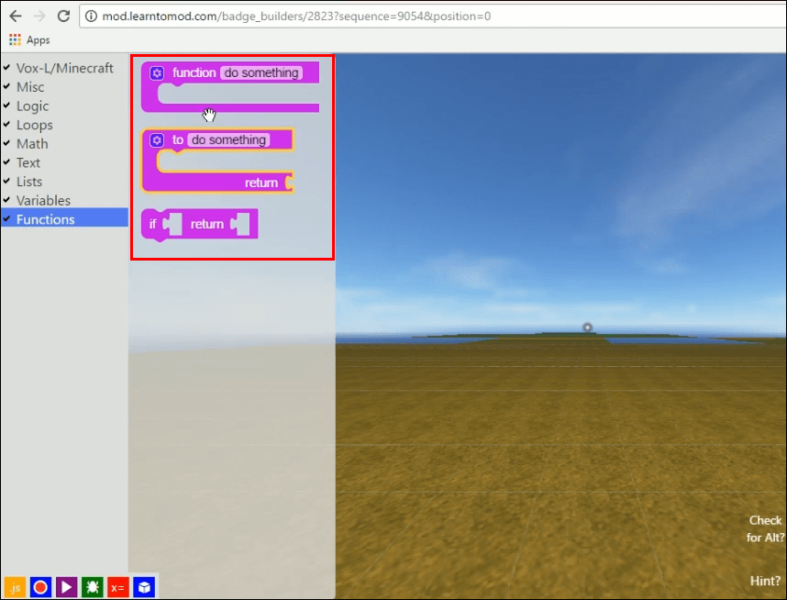Open the Variables block category
787x600 pixels.
coord(43,200)
